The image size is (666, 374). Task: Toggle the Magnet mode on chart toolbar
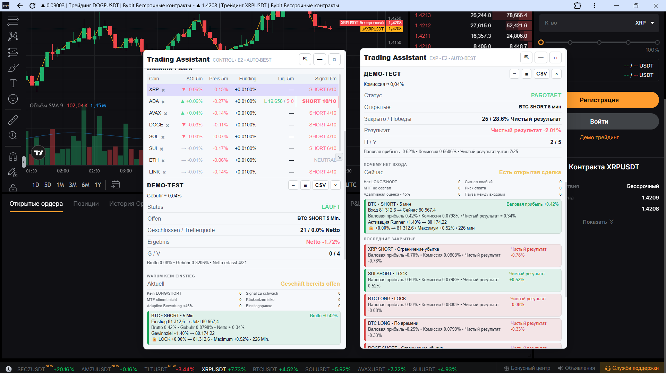13,157
